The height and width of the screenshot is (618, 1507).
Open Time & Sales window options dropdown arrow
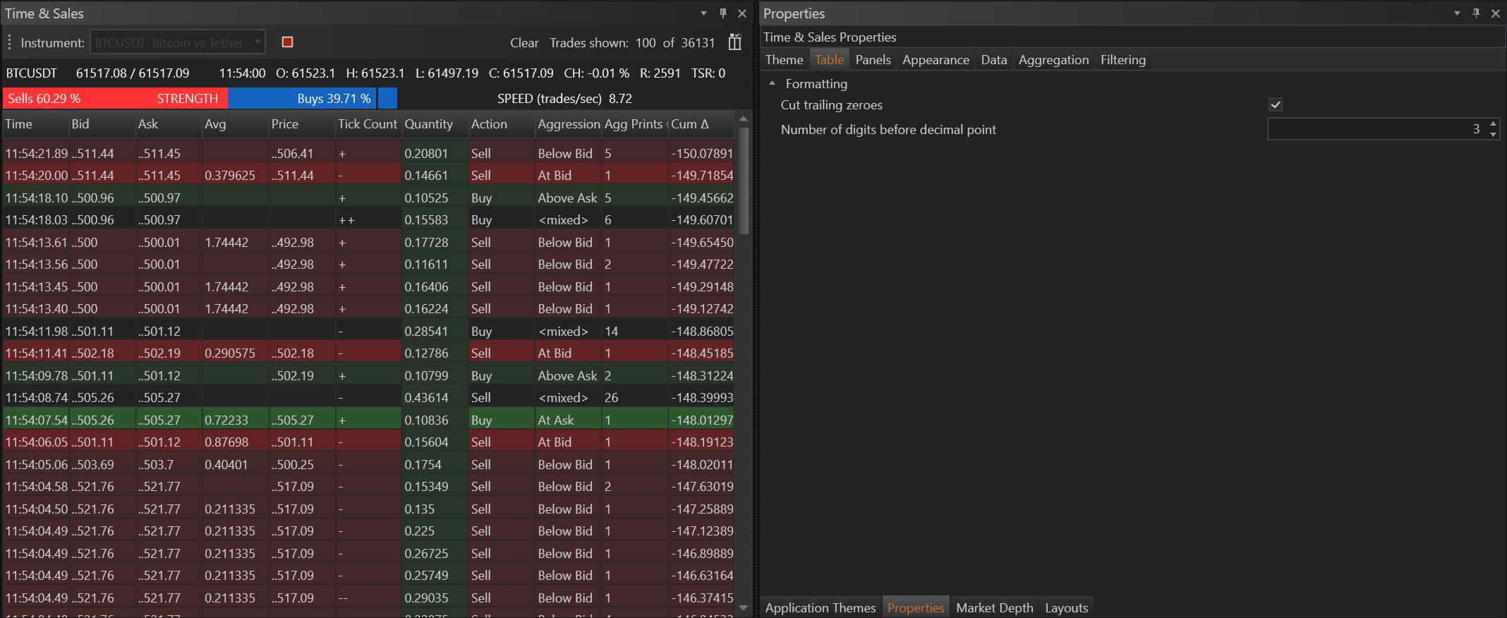pyautogui.click(x=703, y=13)
